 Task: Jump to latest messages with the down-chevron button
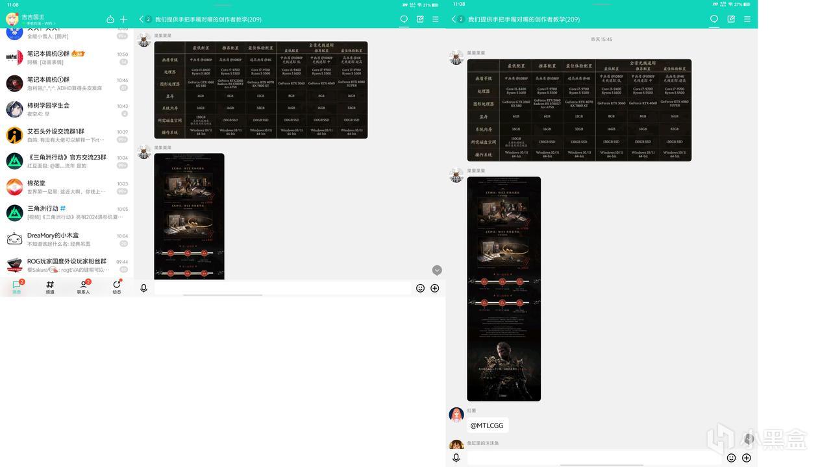[437, 270]
